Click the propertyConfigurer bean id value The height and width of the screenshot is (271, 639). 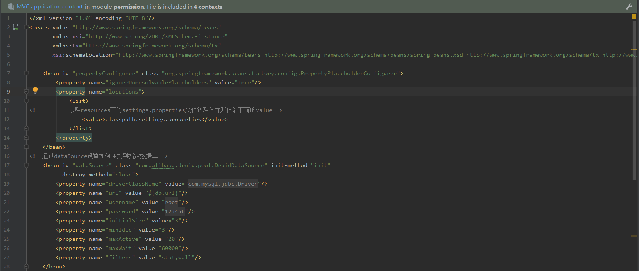pos(105,73)
